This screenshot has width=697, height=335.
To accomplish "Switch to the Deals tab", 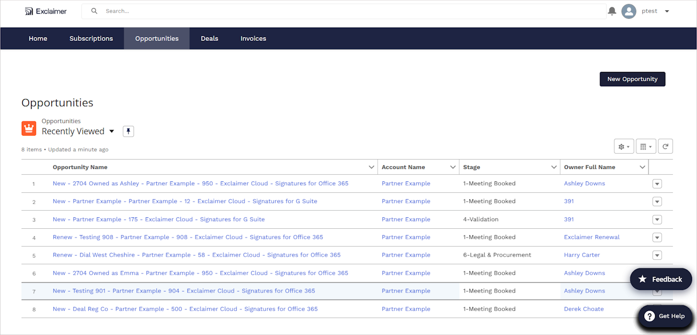I will [210, 39].
